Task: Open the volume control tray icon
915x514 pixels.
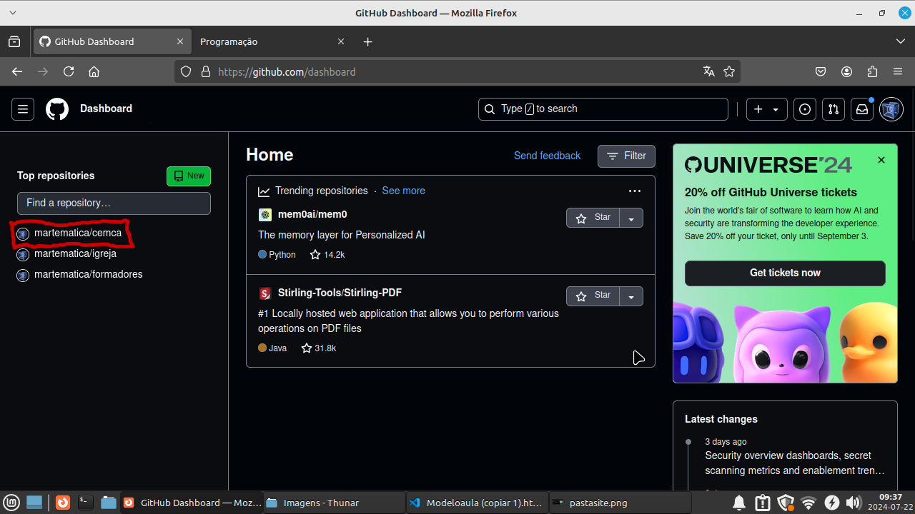Action: tap(853, 503)
